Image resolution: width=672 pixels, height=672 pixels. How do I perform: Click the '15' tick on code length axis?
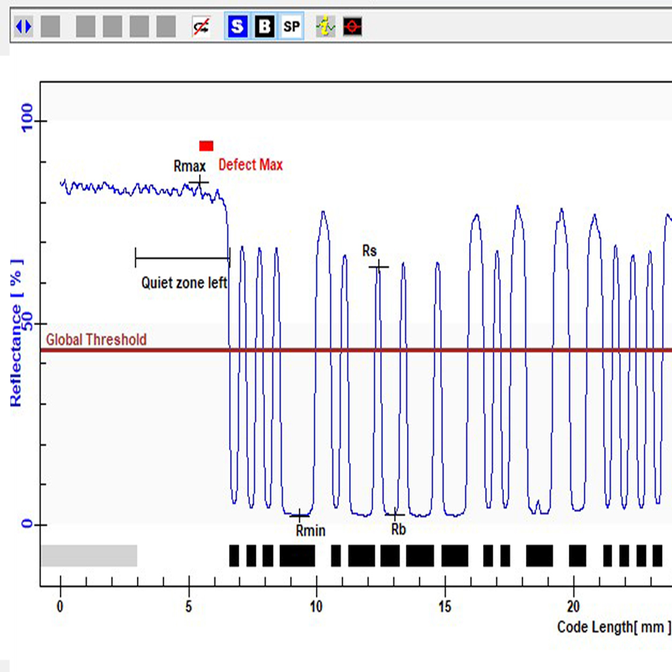pos(445,607)
